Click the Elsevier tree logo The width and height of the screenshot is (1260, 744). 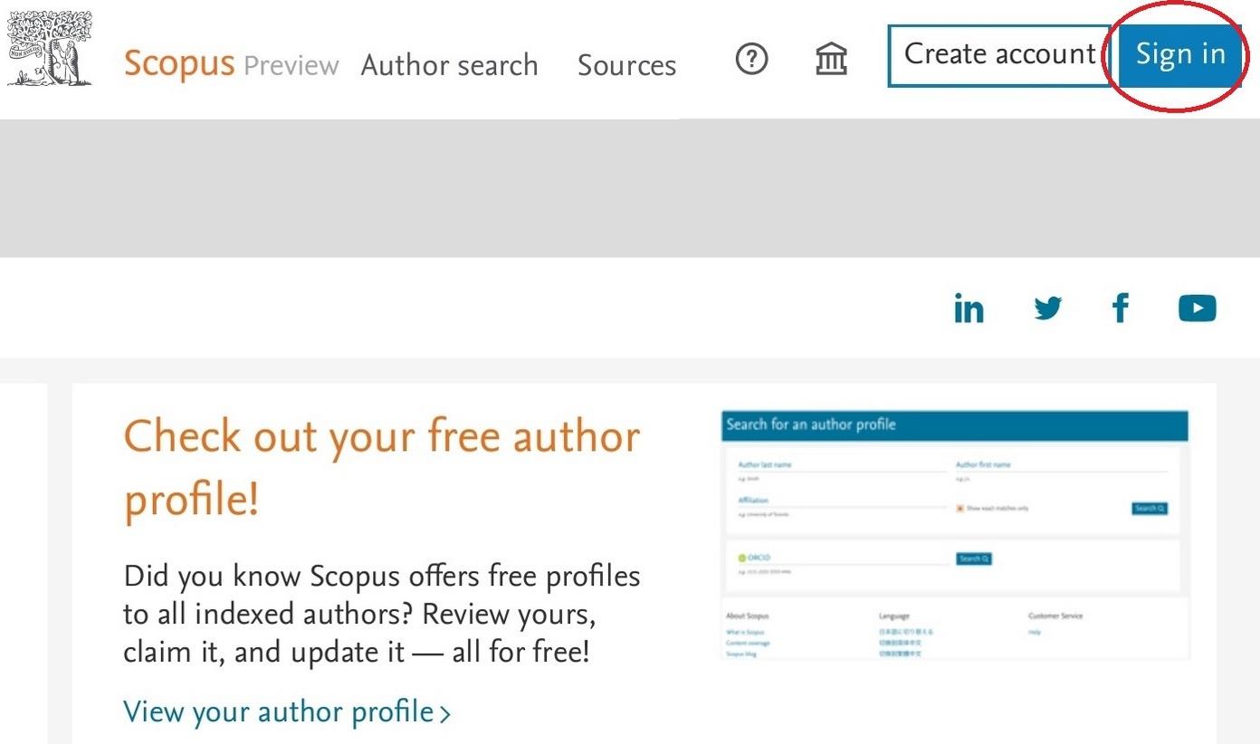[50, 49]
